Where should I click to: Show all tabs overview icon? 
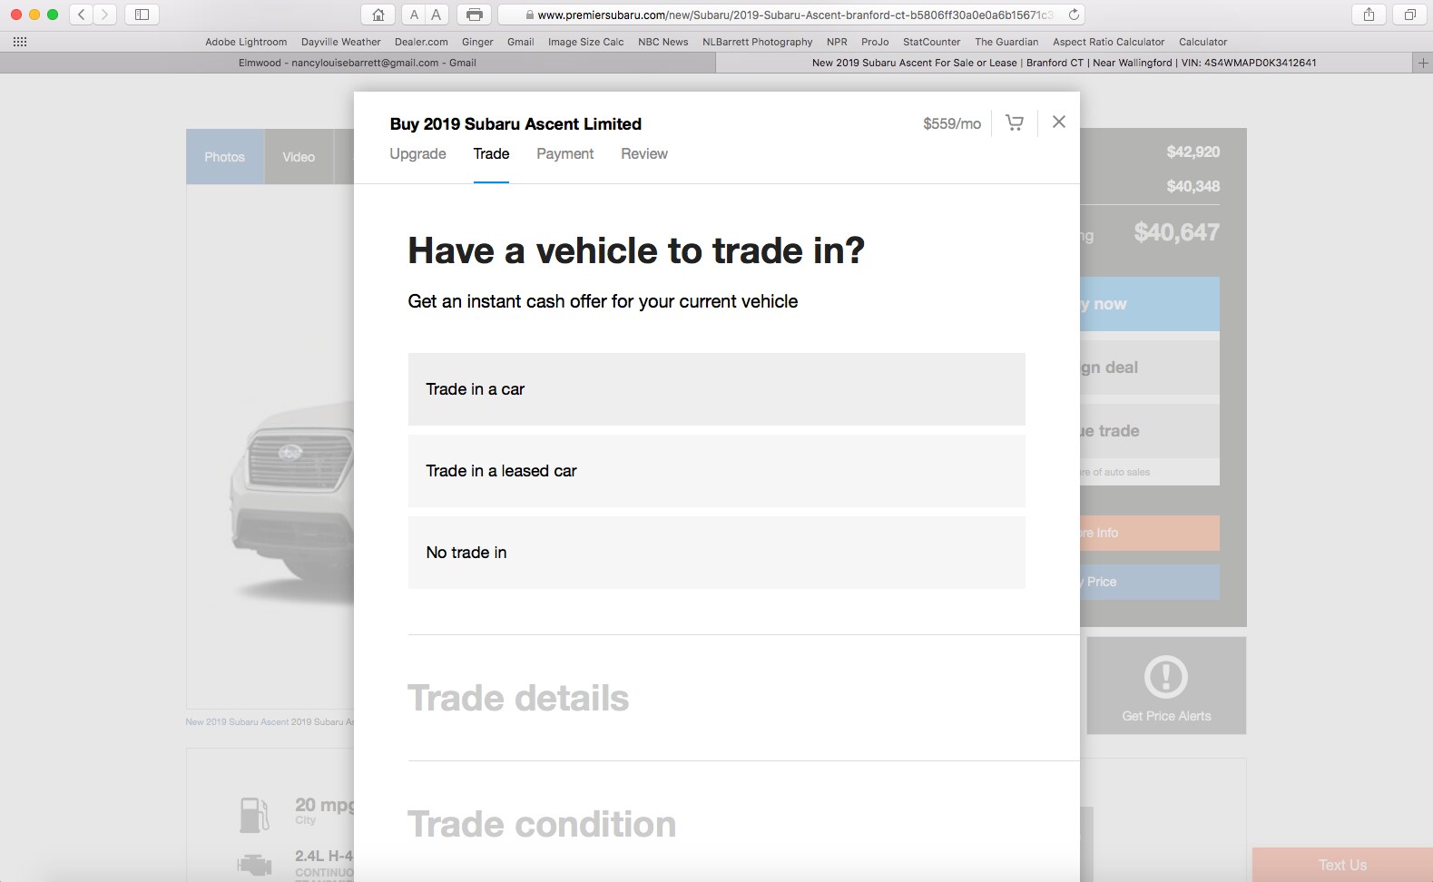pos(1409,15)
